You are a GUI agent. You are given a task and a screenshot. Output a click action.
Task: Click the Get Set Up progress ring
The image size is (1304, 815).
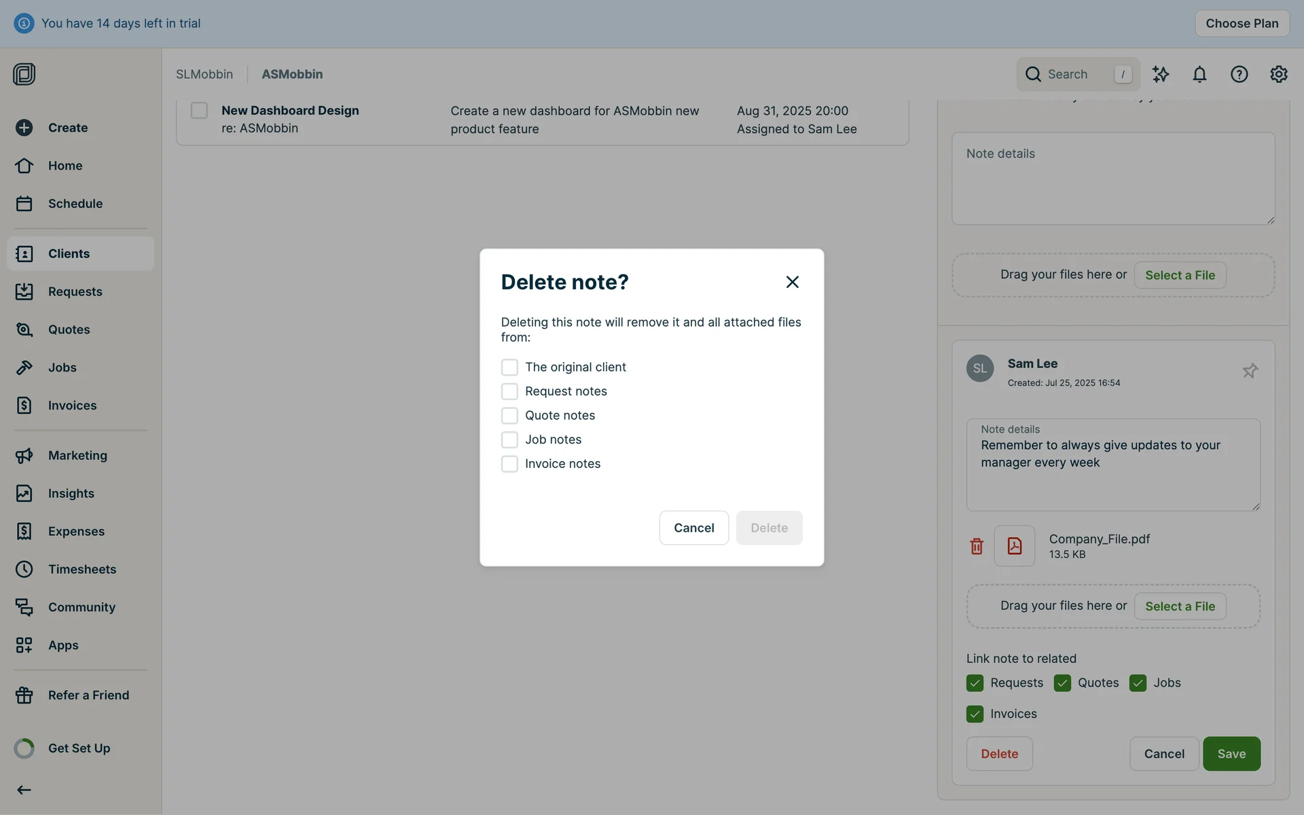point(24,748)
